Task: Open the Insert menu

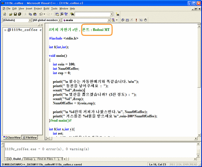Action: [29, 9]
